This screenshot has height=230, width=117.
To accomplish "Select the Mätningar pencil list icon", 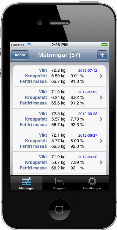I will [x=27, y=181].
